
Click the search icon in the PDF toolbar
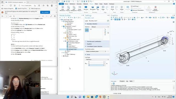point(14,16)
